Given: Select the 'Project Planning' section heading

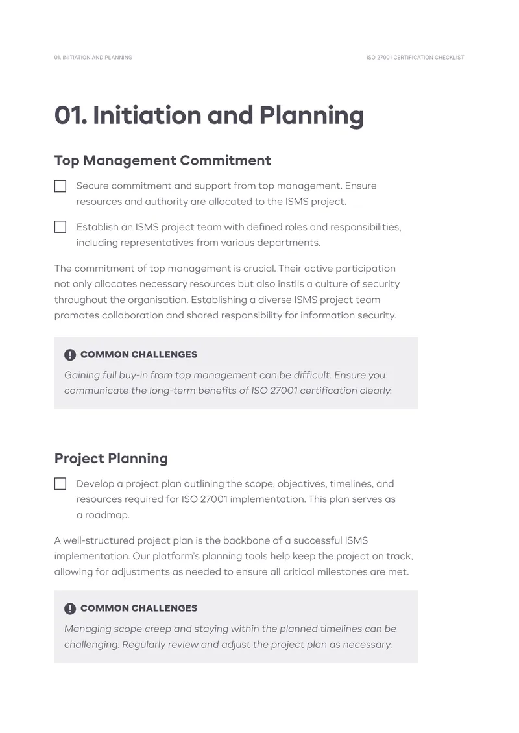Looking at the screenshot, I should 112,459.
